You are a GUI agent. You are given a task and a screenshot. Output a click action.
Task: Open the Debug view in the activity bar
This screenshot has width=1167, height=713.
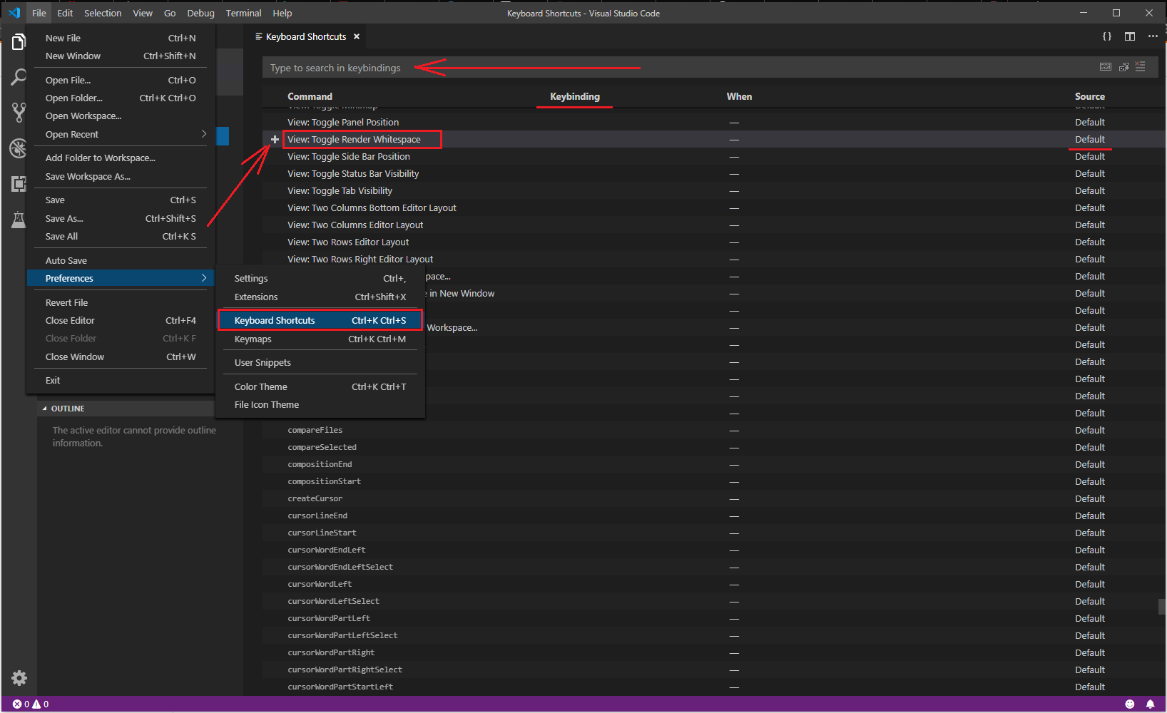(19, 148)
